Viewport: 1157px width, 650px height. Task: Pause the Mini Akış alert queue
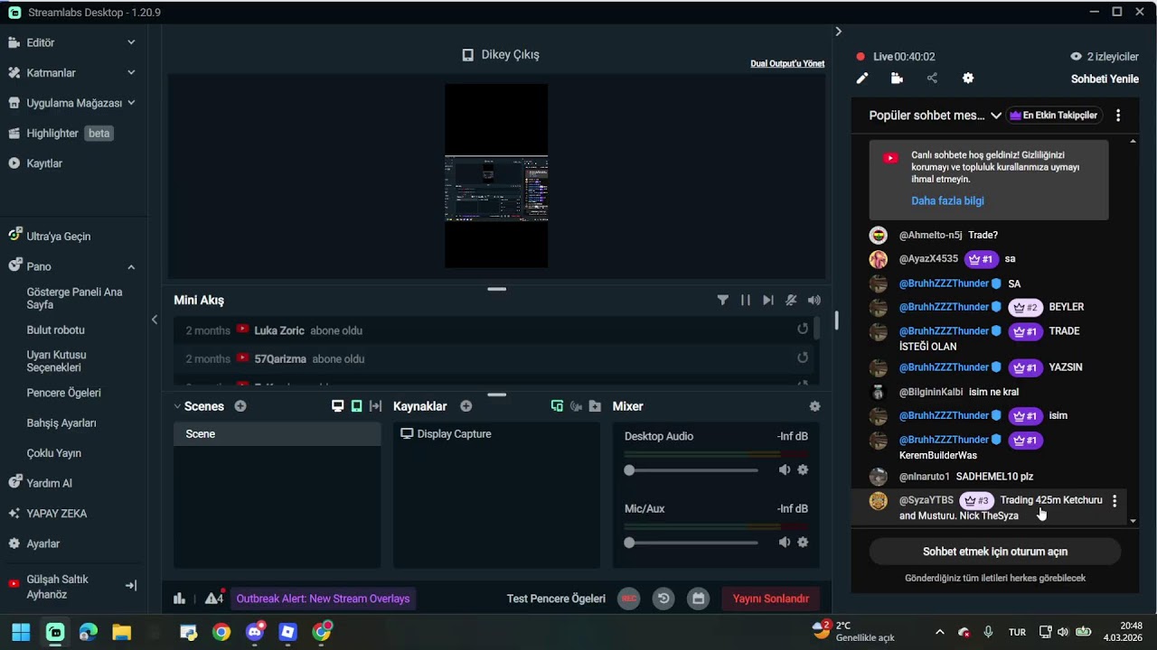[746, 300]
